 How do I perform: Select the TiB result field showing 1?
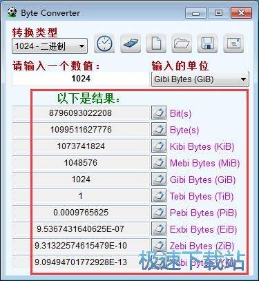tap(81, 196)
